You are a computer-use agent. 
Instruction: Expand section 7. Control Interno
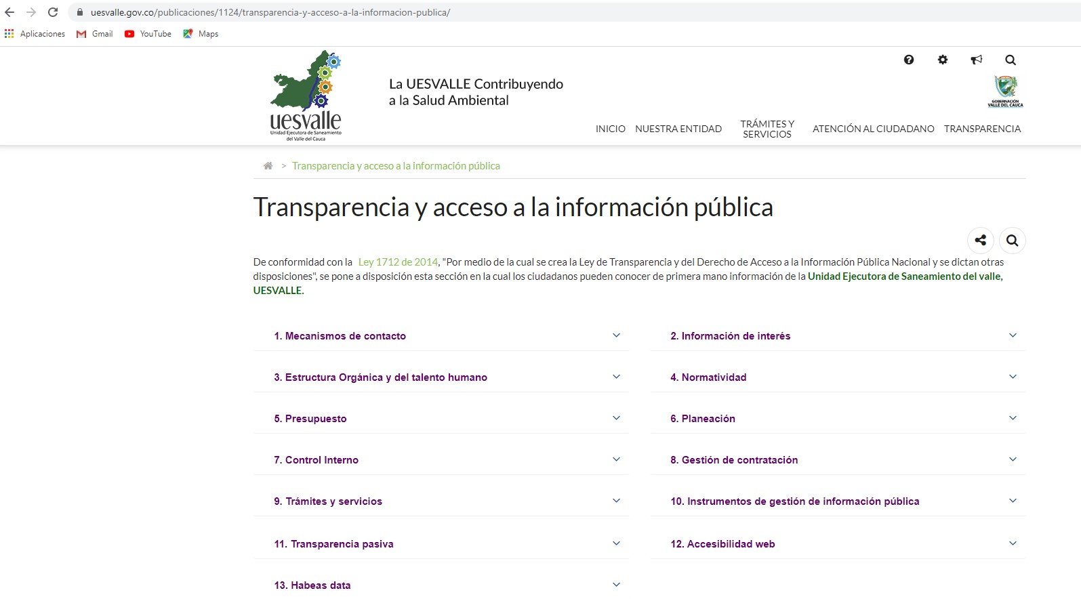(441, 459)
